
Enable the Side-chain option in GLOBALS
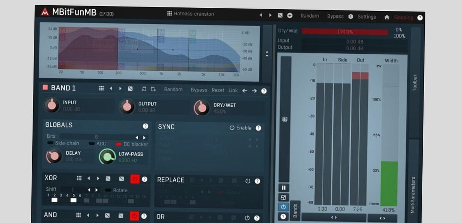click(50, 144)
